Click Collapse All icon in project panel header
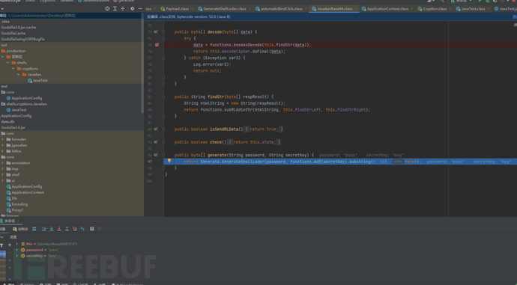Image resolution: width=517 pixels, height=285 pixels. click(x=122, y=8)
